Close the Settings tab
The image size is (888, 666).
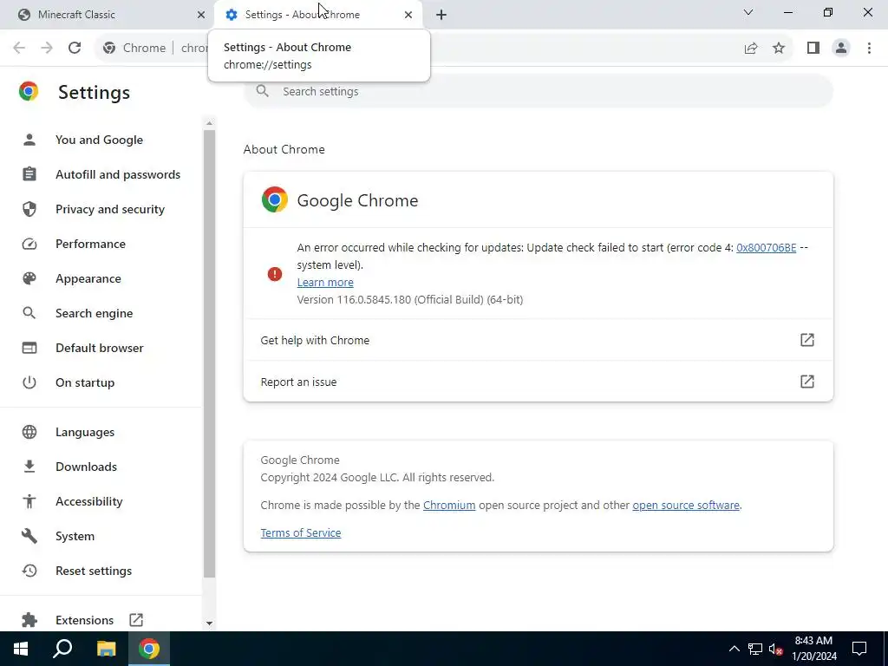pos(408,15)
